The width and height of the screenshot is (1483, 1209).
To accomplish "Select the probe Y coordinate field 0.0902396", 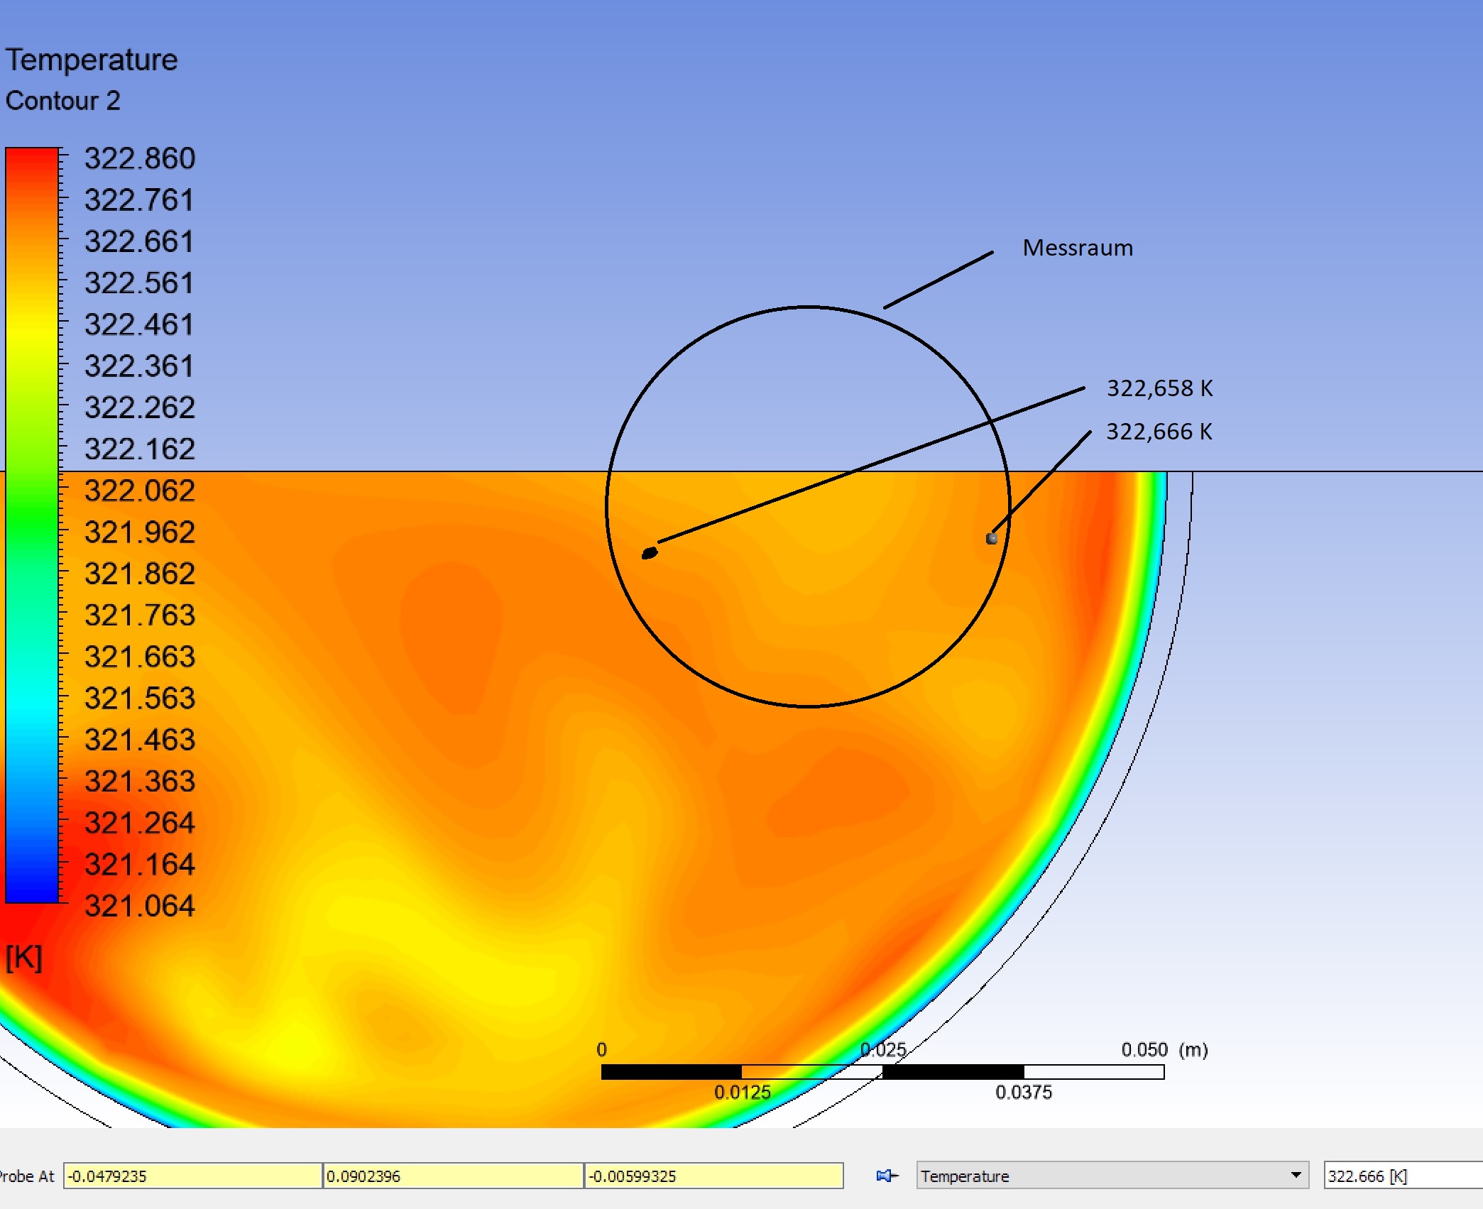I will [452, 1176].
